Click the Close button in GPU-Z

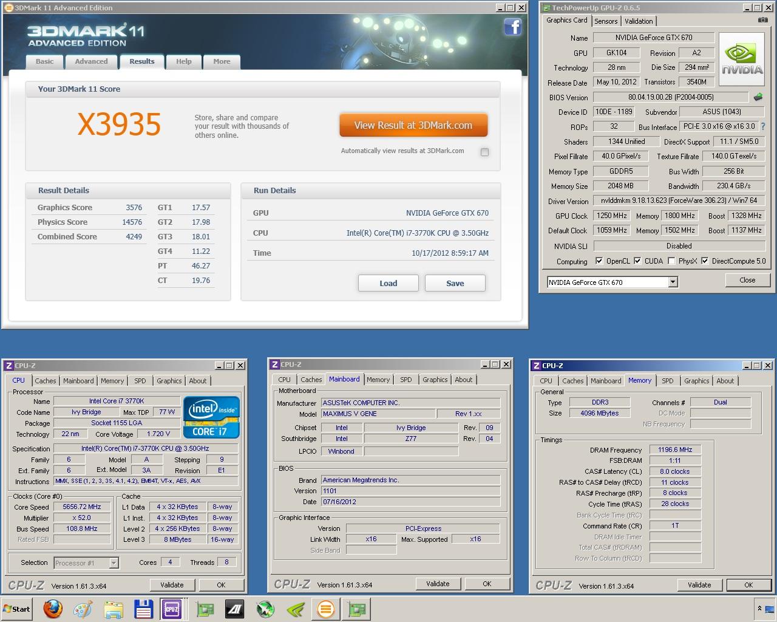[x=747, y=280]
